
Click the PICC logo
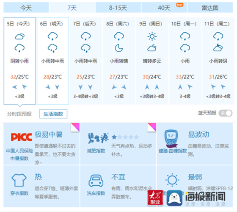click(x=22, y=137)
